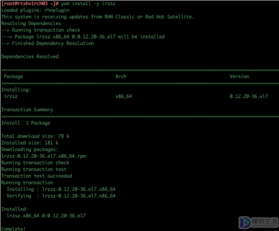Click the lrzsz rpm filename line
Screen dimensions: 279x231
(x=43, y=156)
